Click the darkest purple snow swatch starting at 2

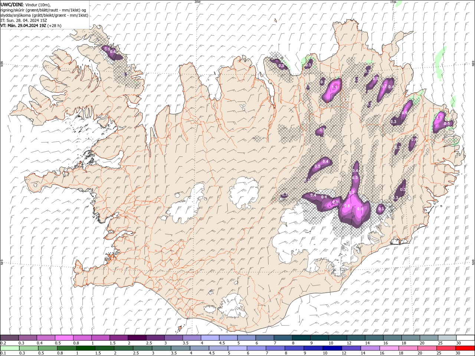click(137, 337)
